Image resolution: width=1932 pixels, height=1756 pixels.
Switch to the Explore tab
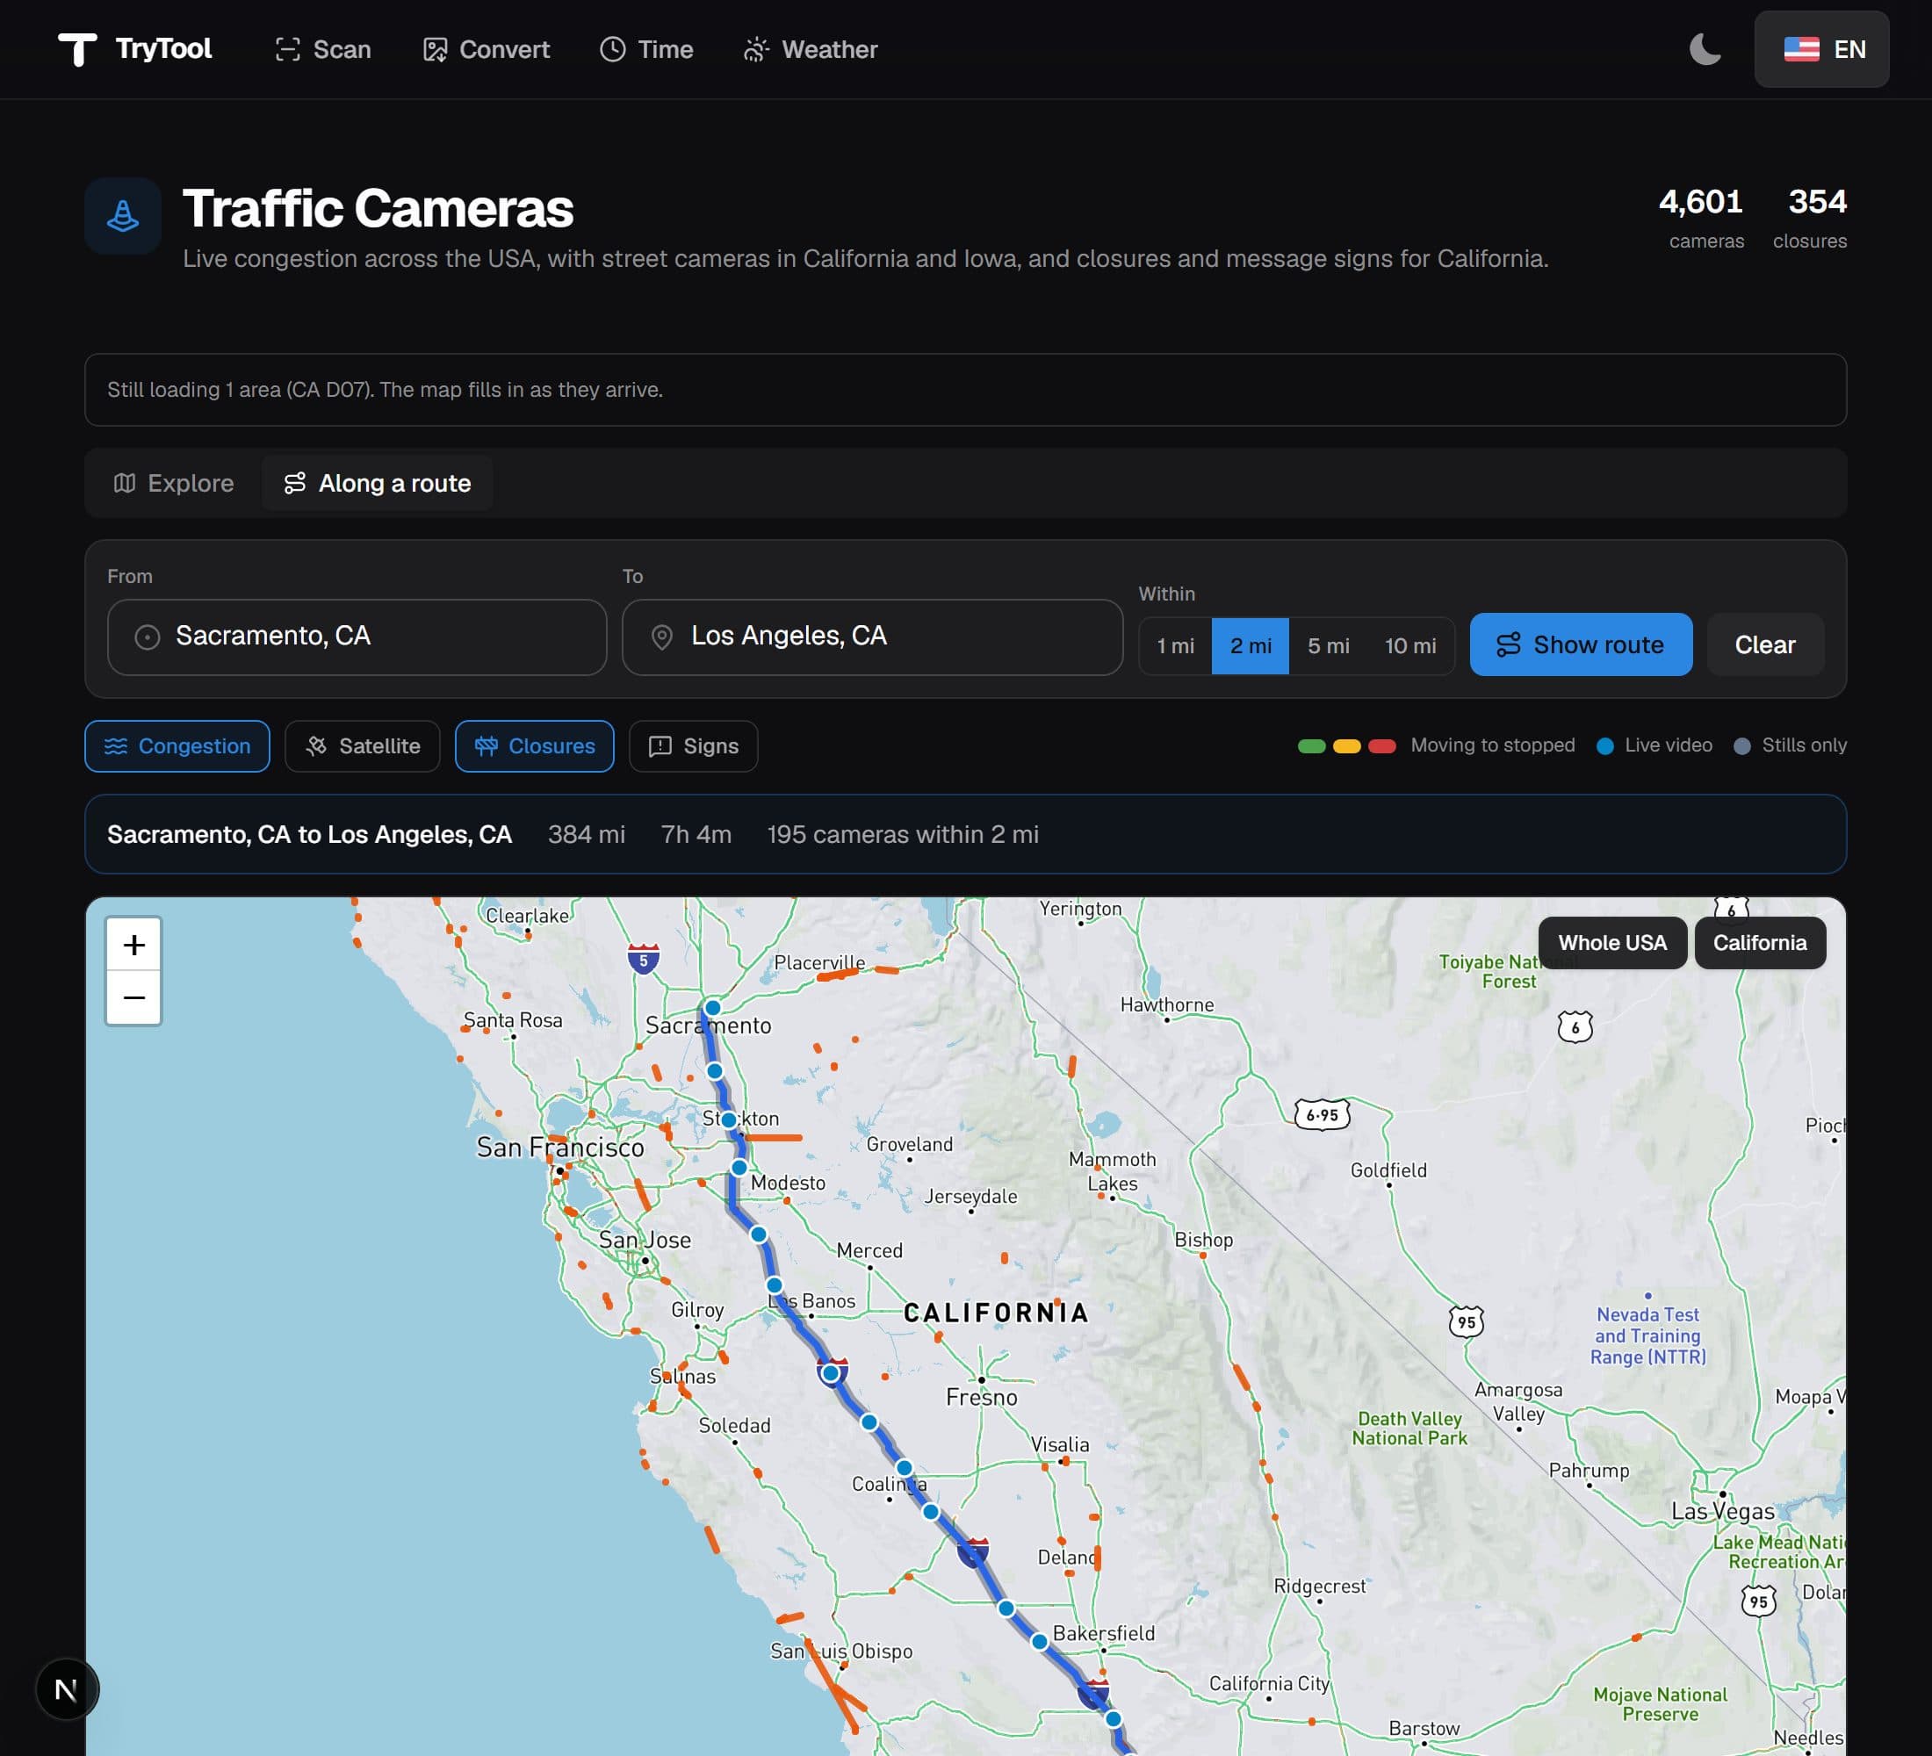click(174, 483)
